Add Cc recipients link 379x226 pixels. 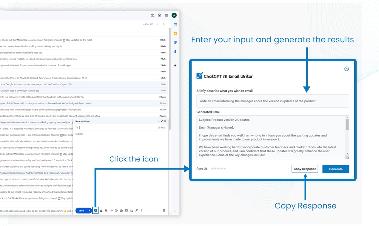tap(159, 128)
